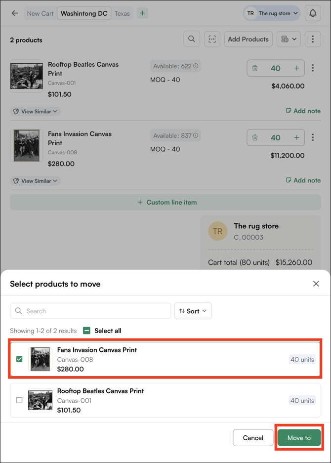
Task: Open more options for Rooftop Beatles row
Action: pyautogui.click(x=313, y=68)
